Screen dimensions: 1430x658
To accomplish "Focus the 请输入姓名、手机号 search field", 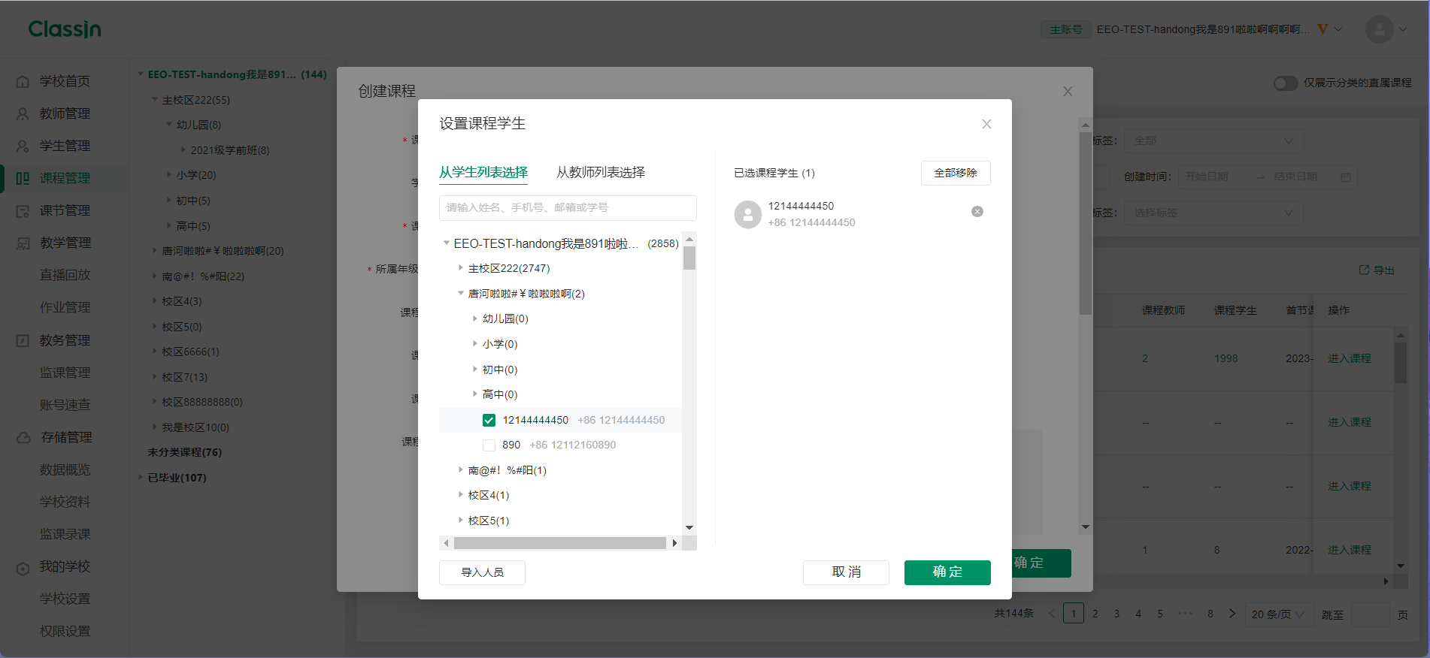I will tap(568, 207).
